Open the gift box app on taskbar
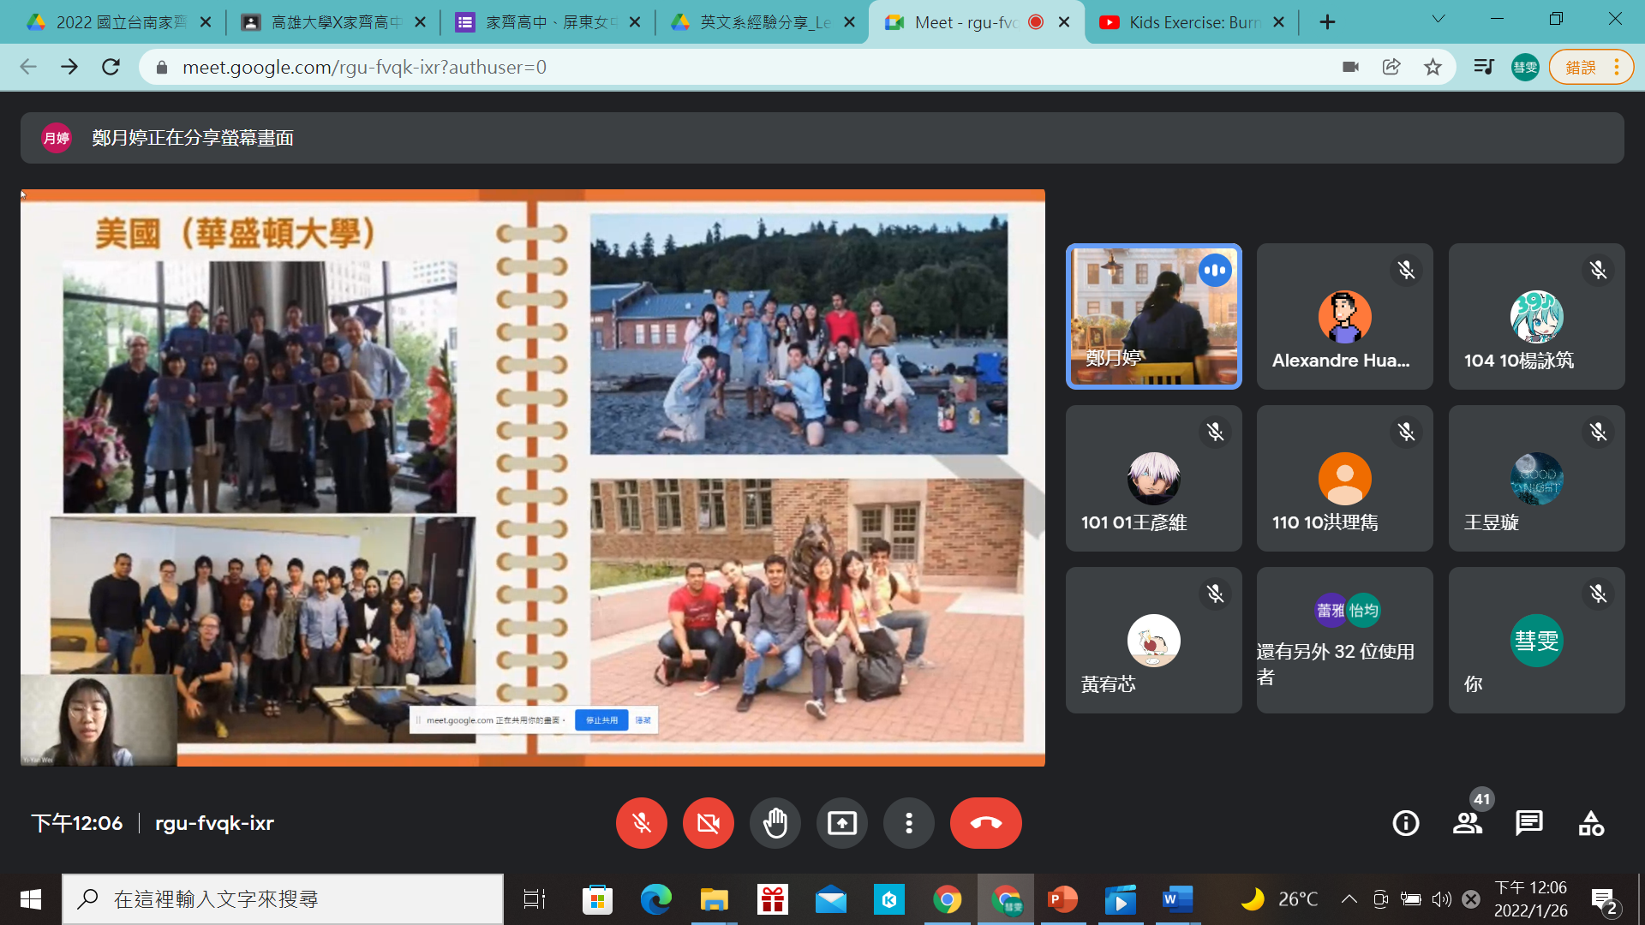 [x=772, y=899]
